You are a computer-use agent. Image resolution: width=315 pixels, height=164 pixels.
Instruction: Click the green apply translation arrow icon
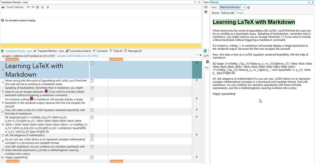48,7
